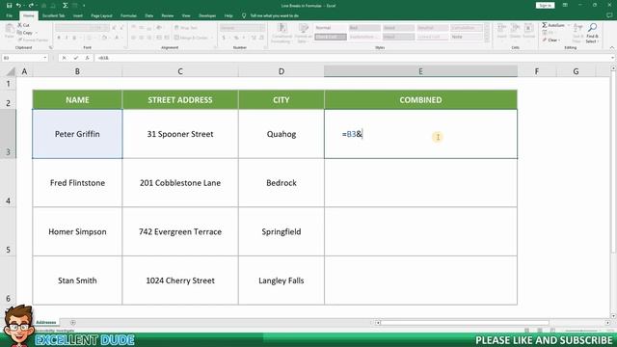Screen dimensions: 617x347
Task: Switch to the Data tab
Action: [148, 15]
